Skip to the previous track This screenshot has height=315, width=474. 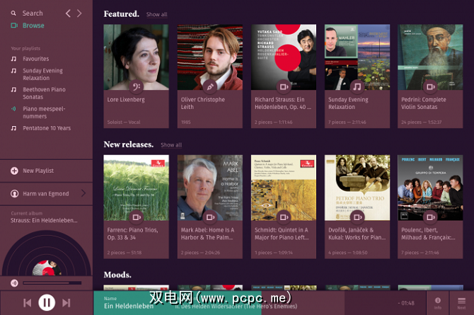coord(27,302)
